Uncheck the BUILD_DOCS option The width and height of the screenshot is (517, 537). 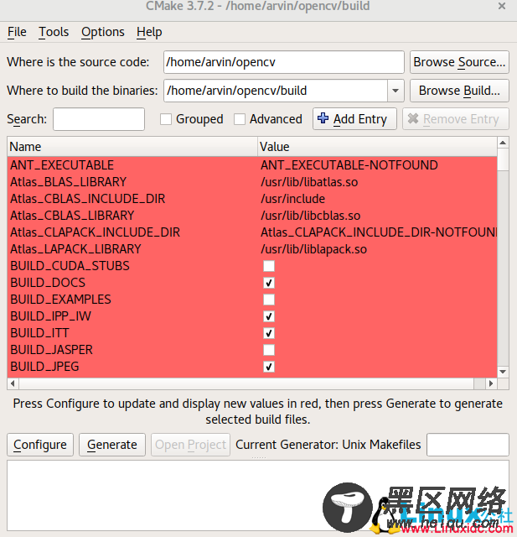point(269,283)
